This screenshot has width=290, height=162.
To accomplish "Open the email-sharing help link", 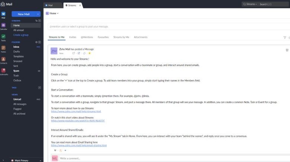I will [x=79, y=145].
